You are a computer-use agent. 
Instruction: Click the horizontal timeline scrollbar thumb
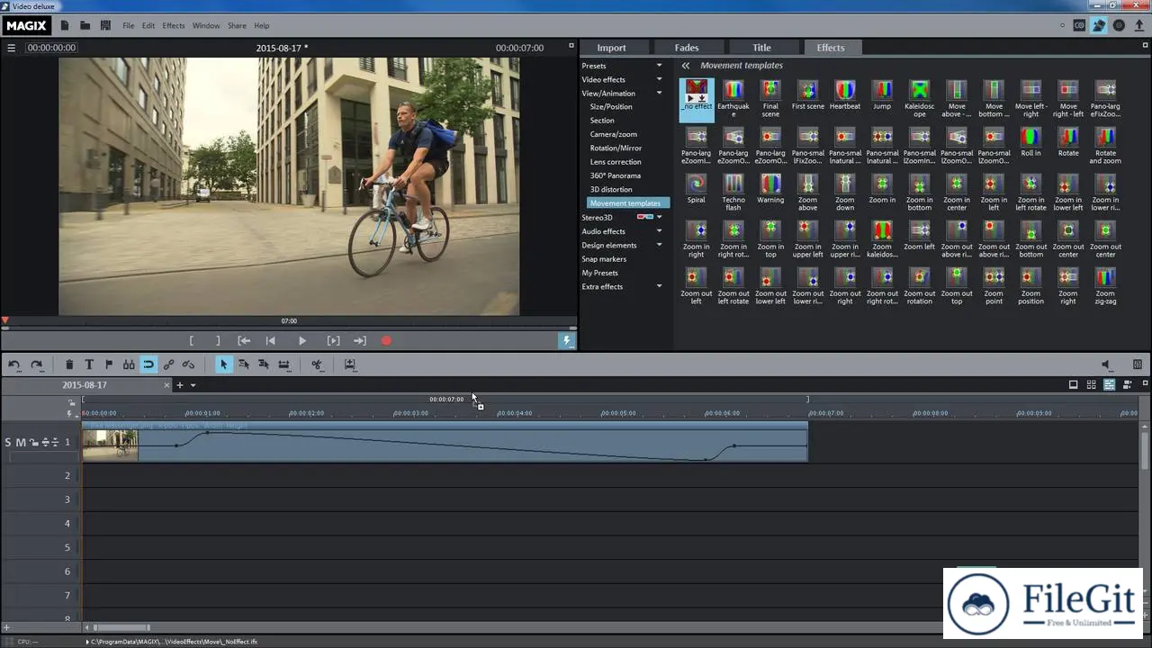(121, 627)
